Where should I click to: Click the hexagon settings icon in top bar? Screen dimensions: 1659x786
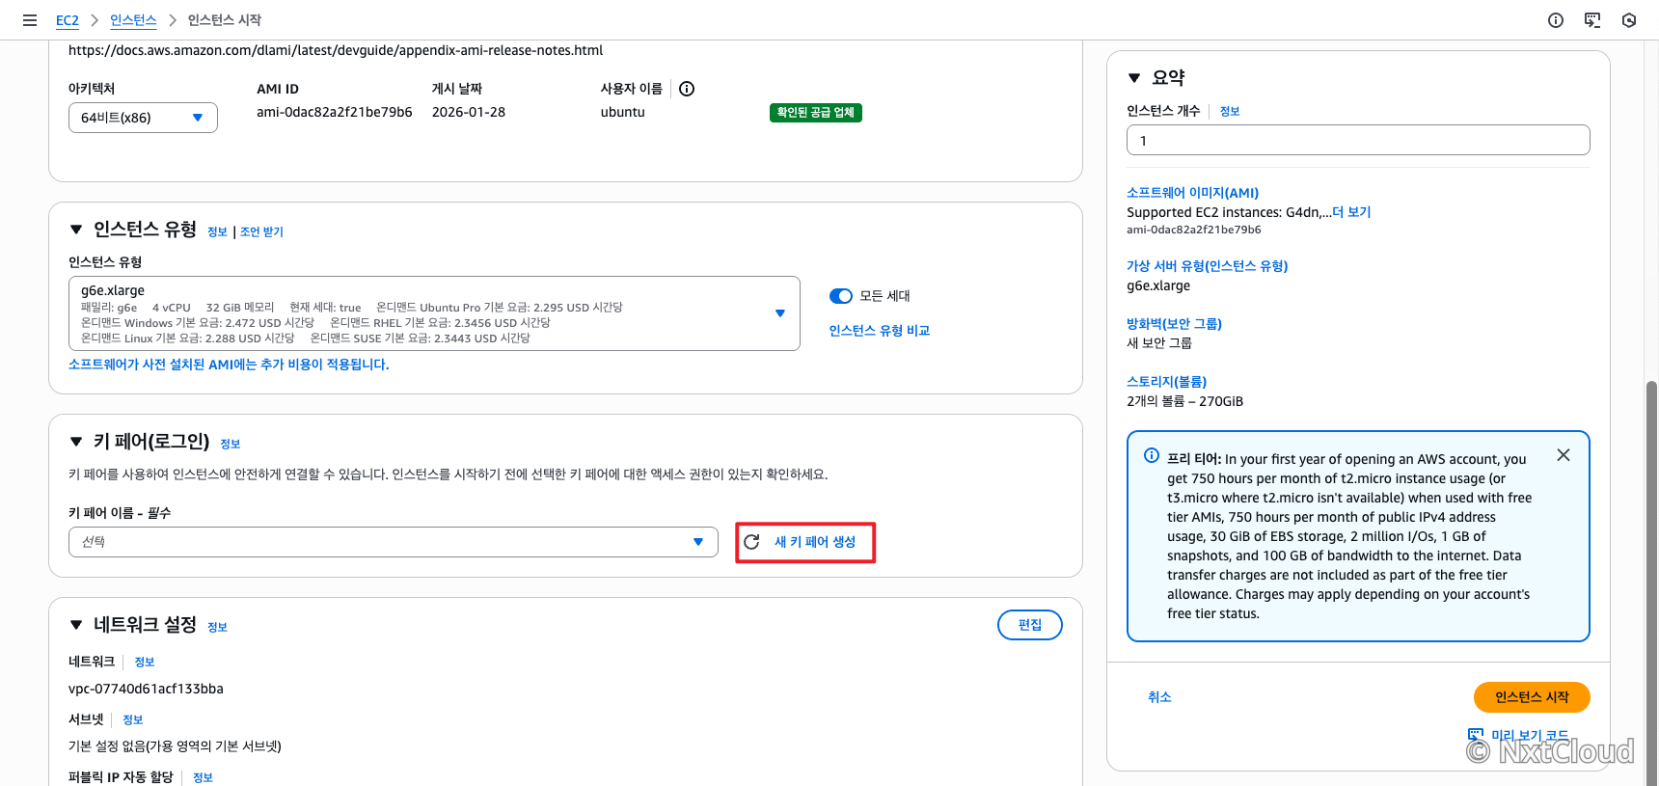click(x=1629, y=20)
